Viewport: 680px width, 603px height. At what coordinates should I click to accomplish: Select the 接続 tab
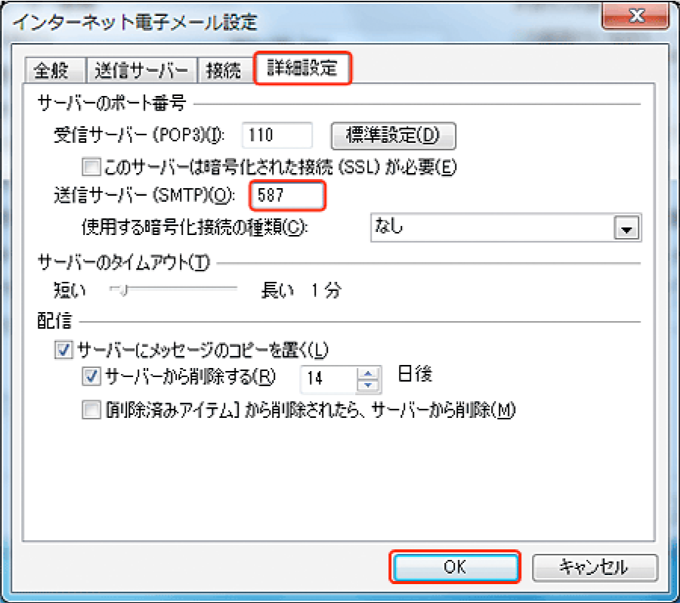click(x=224, y=71)
